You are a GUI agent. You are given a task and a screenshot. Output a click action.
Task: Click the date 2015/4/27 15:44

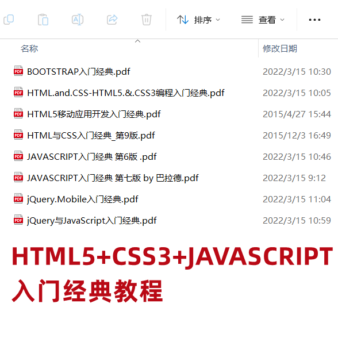point(297,114)
